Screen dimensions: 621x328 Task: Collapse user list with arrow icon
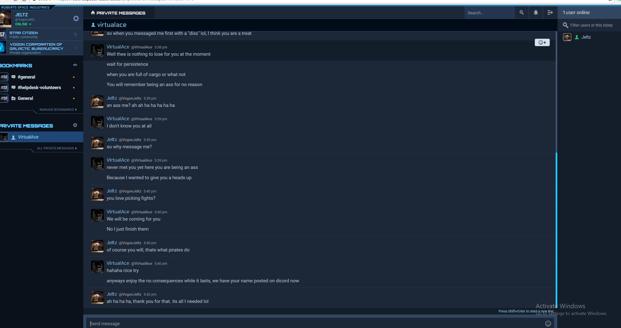(x=550, y=13)
